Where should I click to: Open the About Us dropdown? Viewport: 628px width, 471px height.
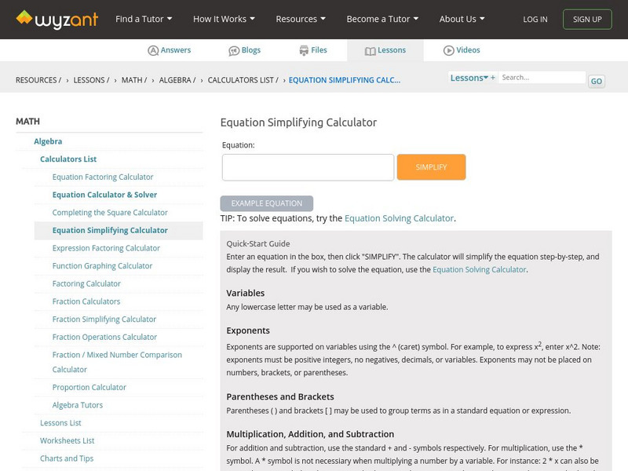point(462,19)
